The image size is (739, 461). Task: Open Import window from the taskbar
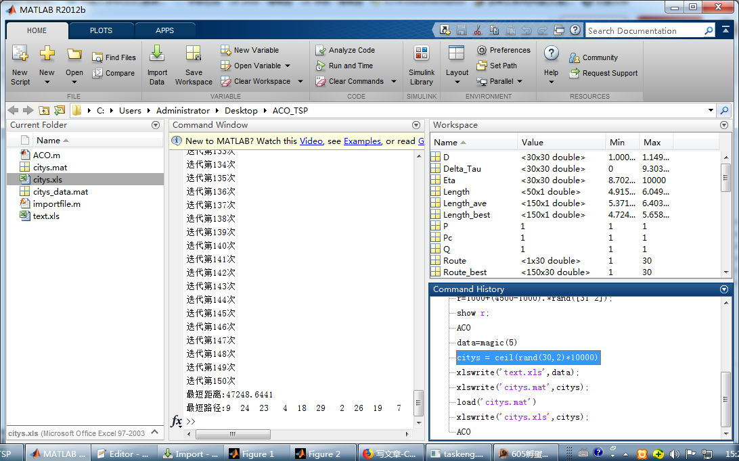pyautogui.click(x=190, y=454)
